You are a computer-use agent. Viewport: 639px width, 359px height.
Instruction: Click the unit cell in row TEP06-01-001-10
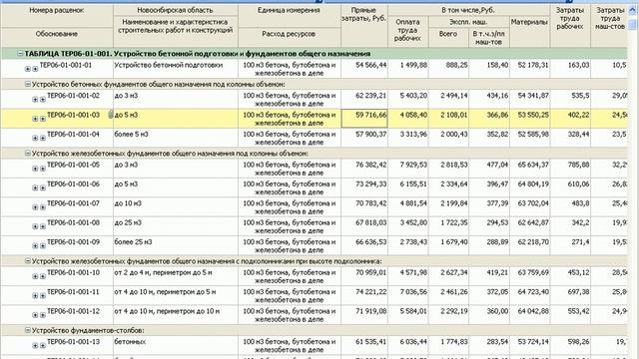(290, 276)
